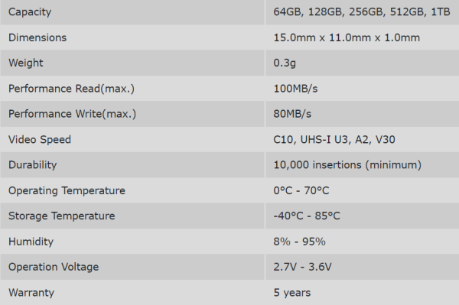The image size is (459, 305).
Task: Select the 5 years warranty value
Action: click(292, 293)
